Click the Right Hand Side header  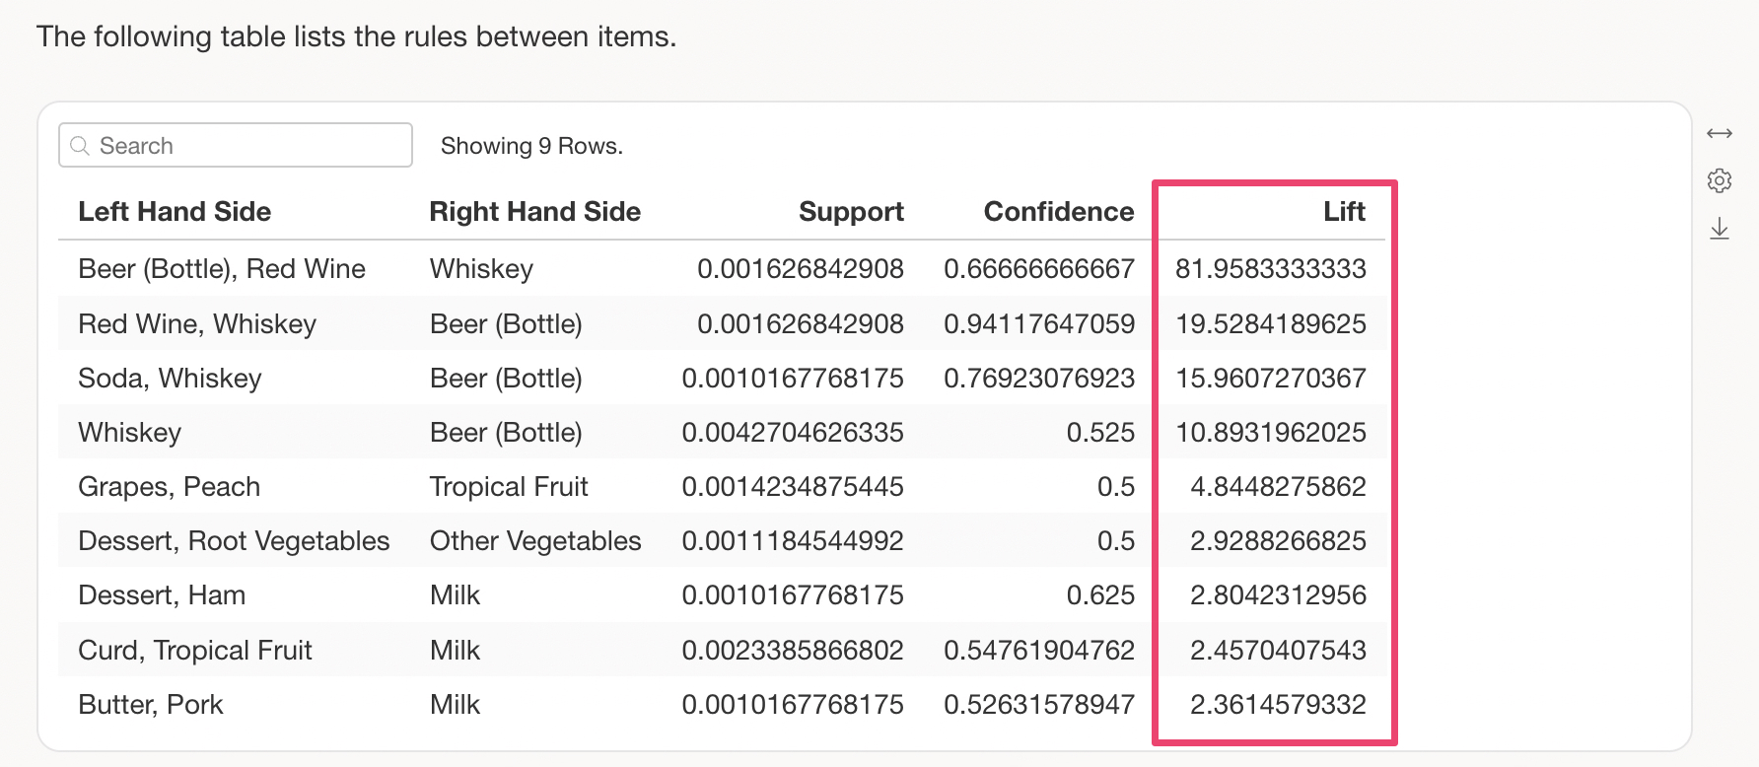pyautogui.click(x=534, y=211)
